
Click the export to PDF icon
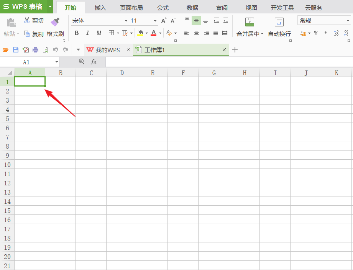(x=26, y=50)
